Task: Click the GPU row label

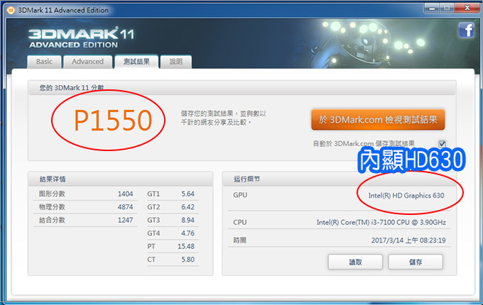Action: click(x=240, y=195)
